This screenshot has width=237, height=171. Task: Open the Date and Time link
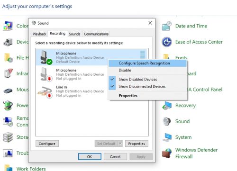[191, 26]
